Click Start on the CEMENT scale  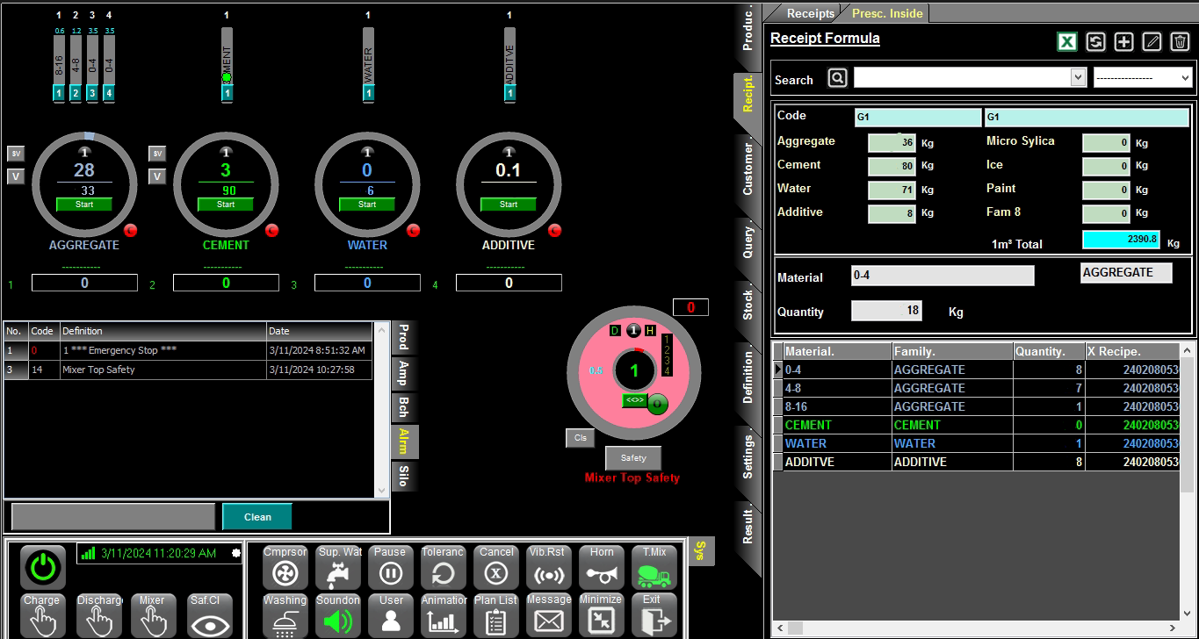tap(226, 205)
